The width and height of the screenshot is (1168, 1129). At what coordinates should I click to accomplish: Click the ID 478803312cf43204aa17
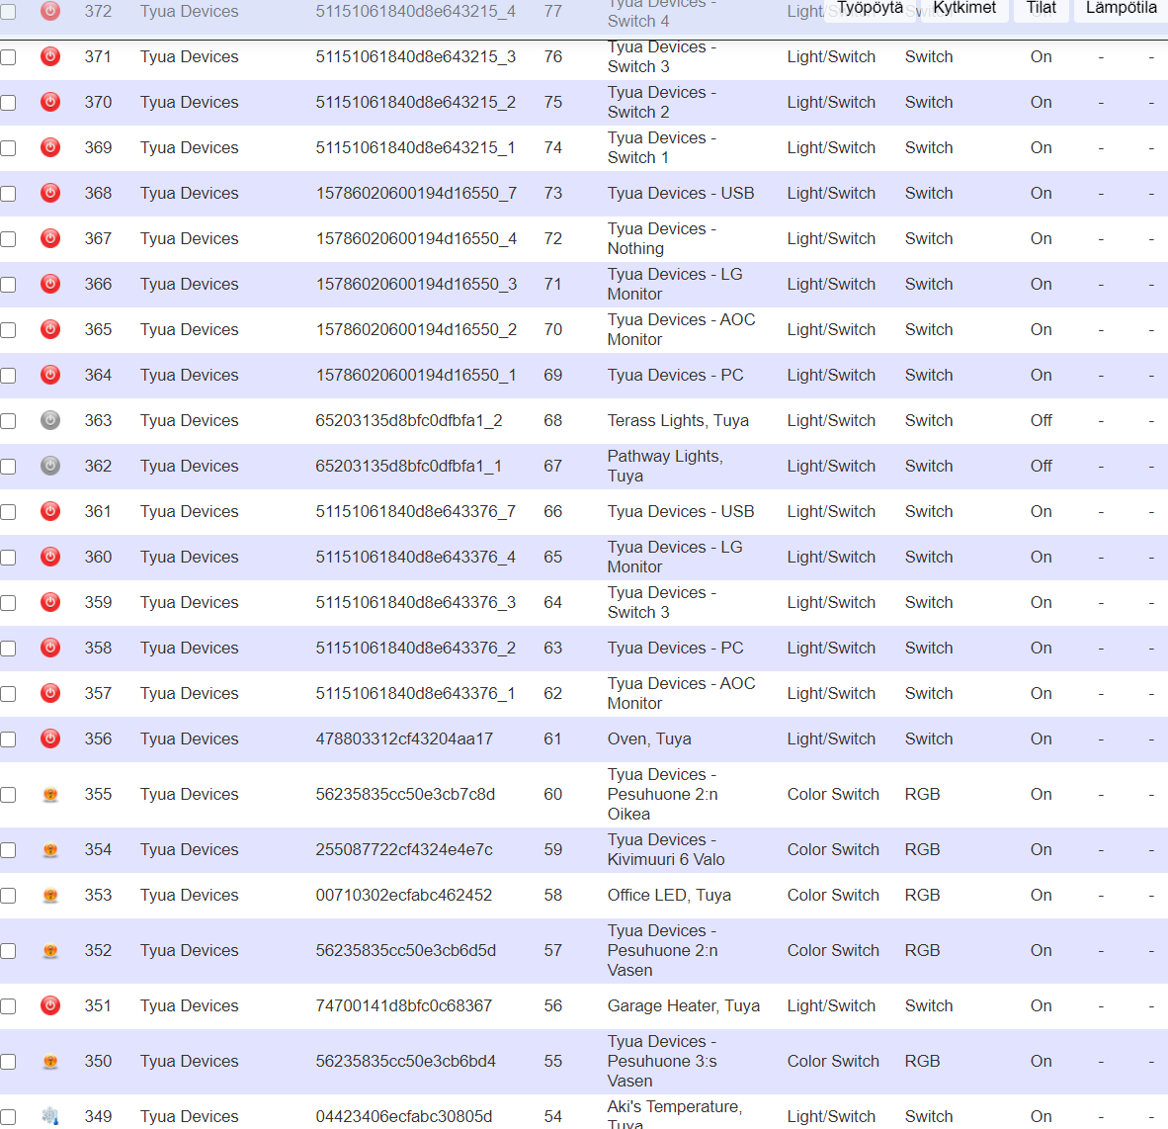click(404, 738)
